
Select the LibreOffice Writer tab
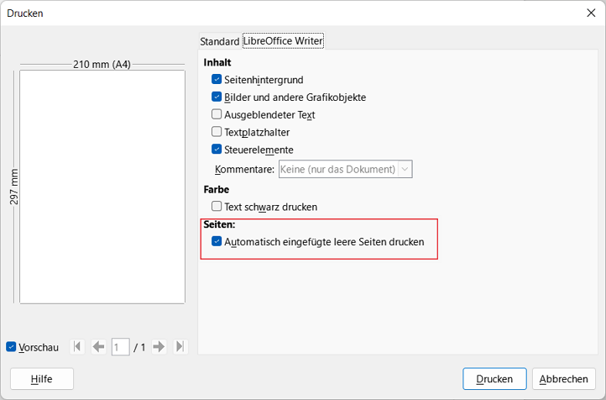[284, 40]
